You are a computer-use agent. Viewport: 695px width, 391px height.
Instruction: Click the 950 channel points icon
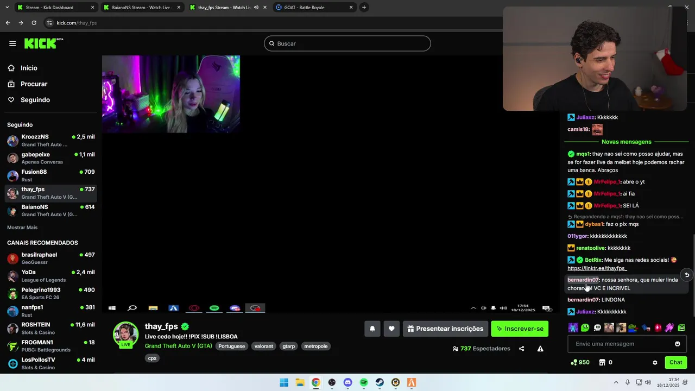click(574, 362)
